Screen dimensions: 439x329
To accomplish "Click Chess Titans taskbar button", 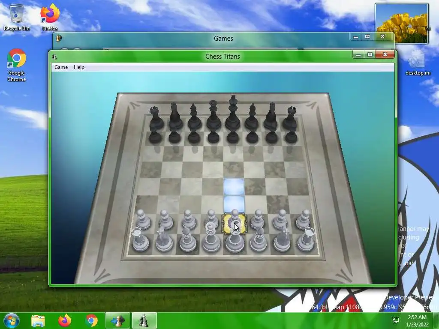I will [144, 320].
